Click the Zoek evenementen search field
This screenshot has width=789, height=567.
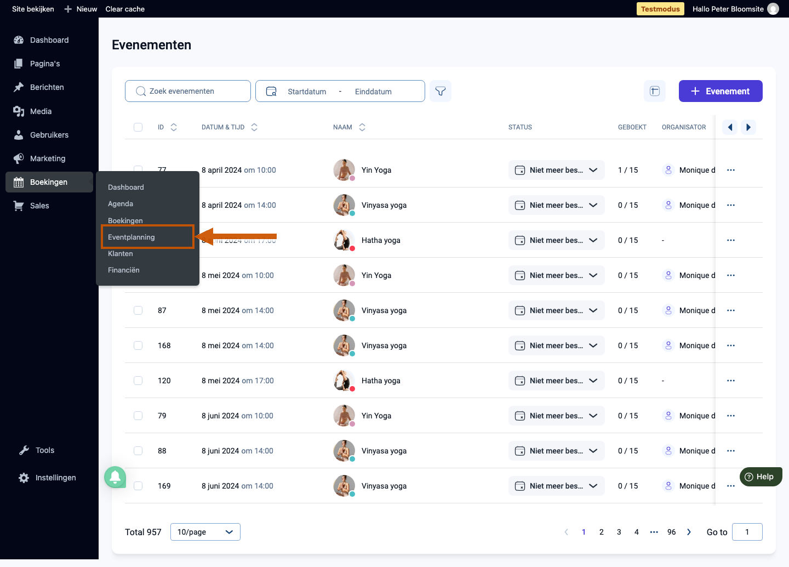coord(188,91)
